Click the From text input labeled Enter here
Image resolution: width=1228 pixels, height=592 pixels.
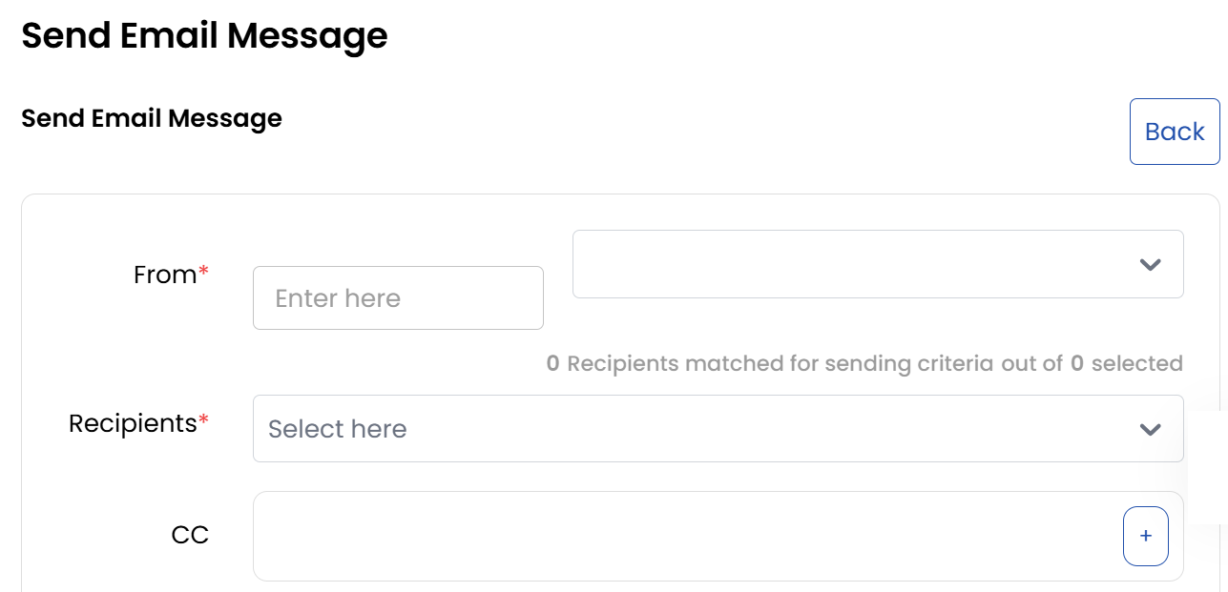pos(398,297)
